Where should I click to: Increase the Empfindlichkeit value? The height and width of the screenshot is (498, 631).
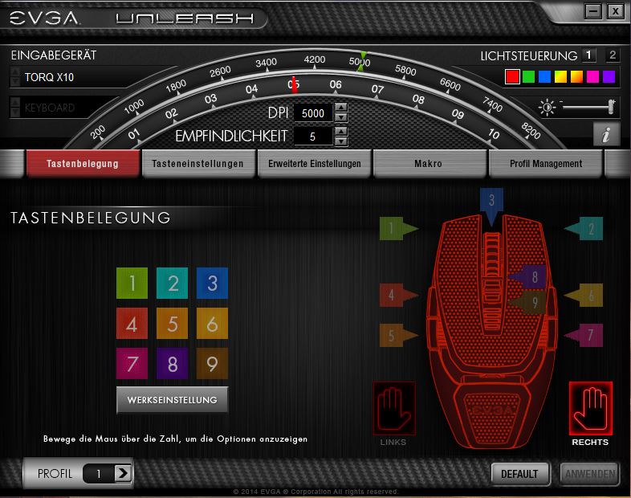coord(341,131)
